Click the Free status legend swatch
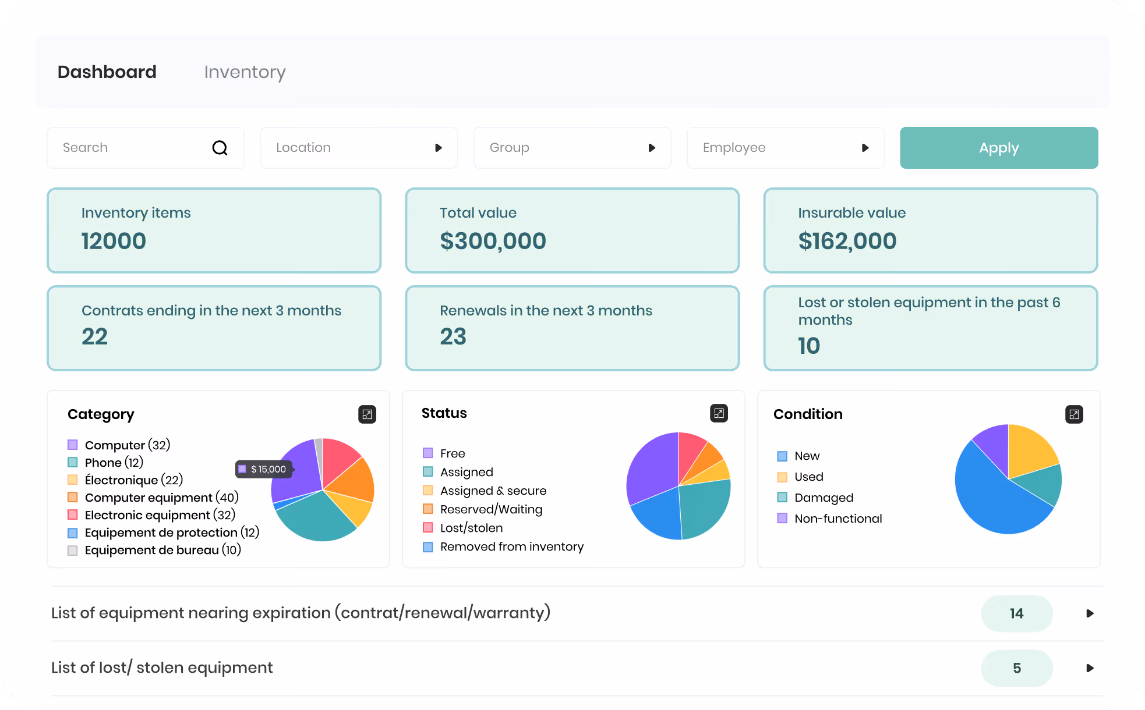1145x710 pixels. pyautogui.click(x=428, y=453)
